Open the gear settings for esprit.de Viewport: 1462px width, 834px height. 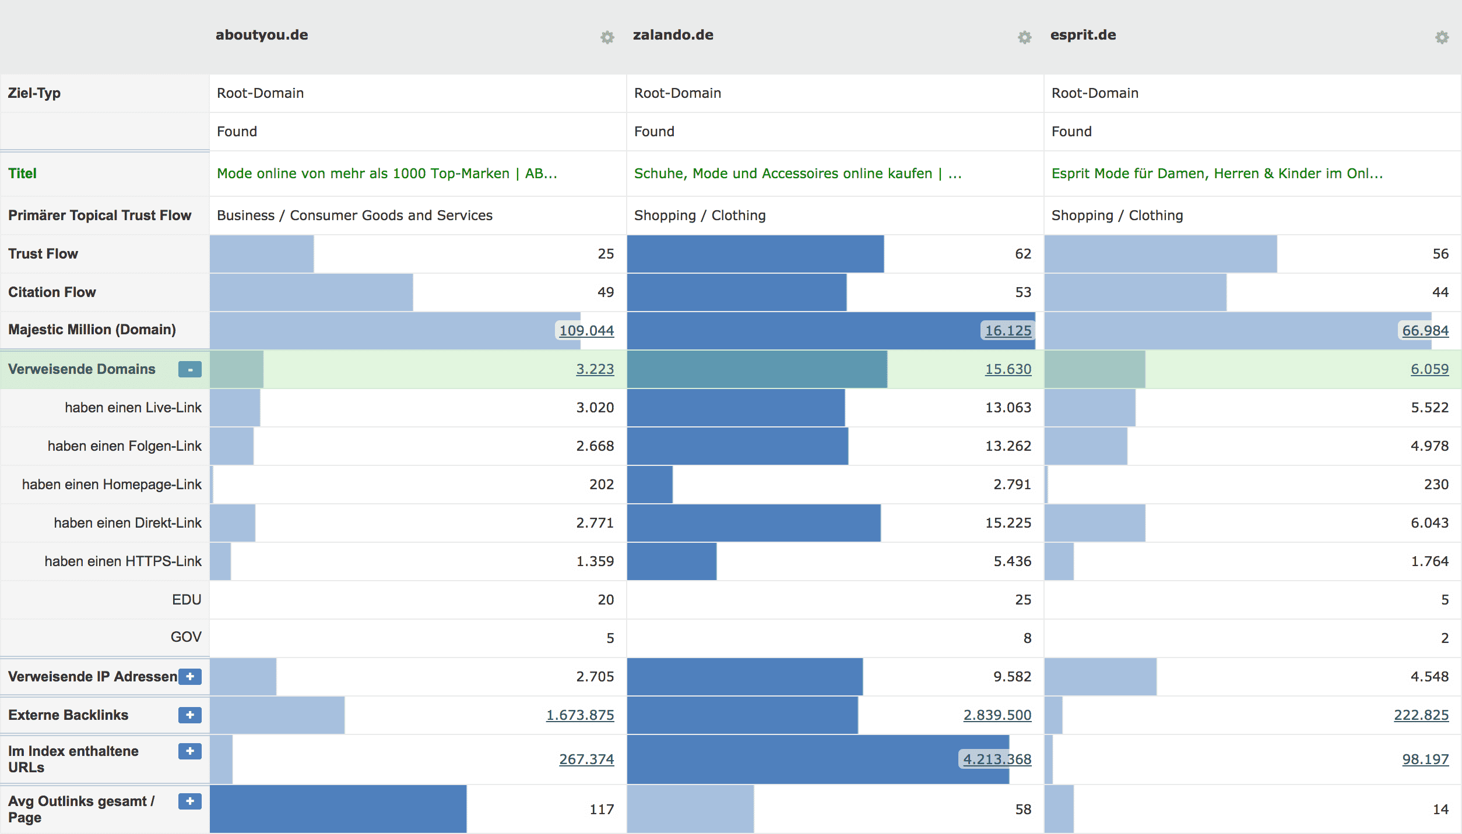pos(1442,37)
